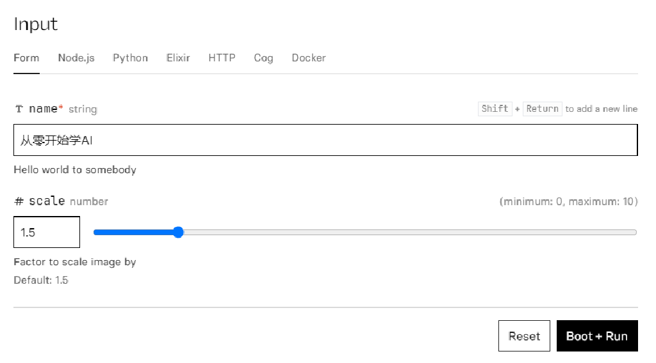The image size is (656, 363).
Task: Open the Node.js tab
Action: tap(76, 58)
